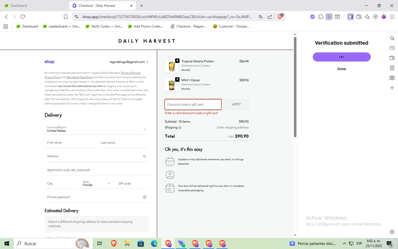Click the First name field

pos(70,143)
